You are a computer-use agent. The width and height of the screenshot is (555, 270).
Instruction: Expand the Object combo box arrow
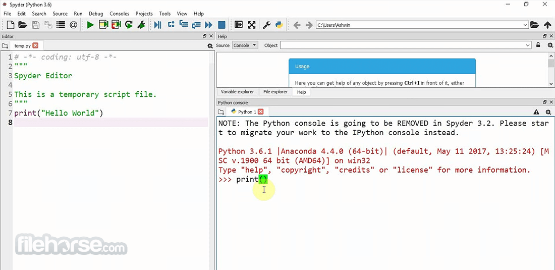point(528,45)
